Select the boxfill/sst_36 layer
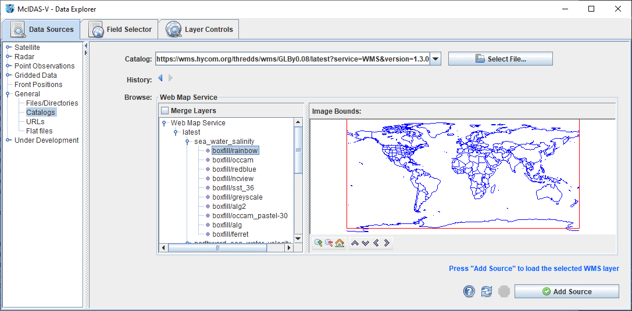 coord(233,187)
